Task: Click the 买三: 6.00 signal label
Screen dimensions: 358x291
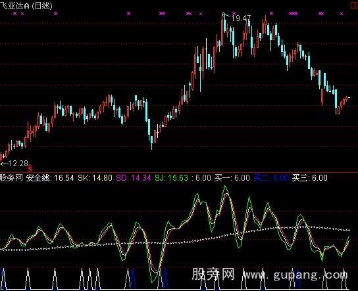Action: coord(310,178)
